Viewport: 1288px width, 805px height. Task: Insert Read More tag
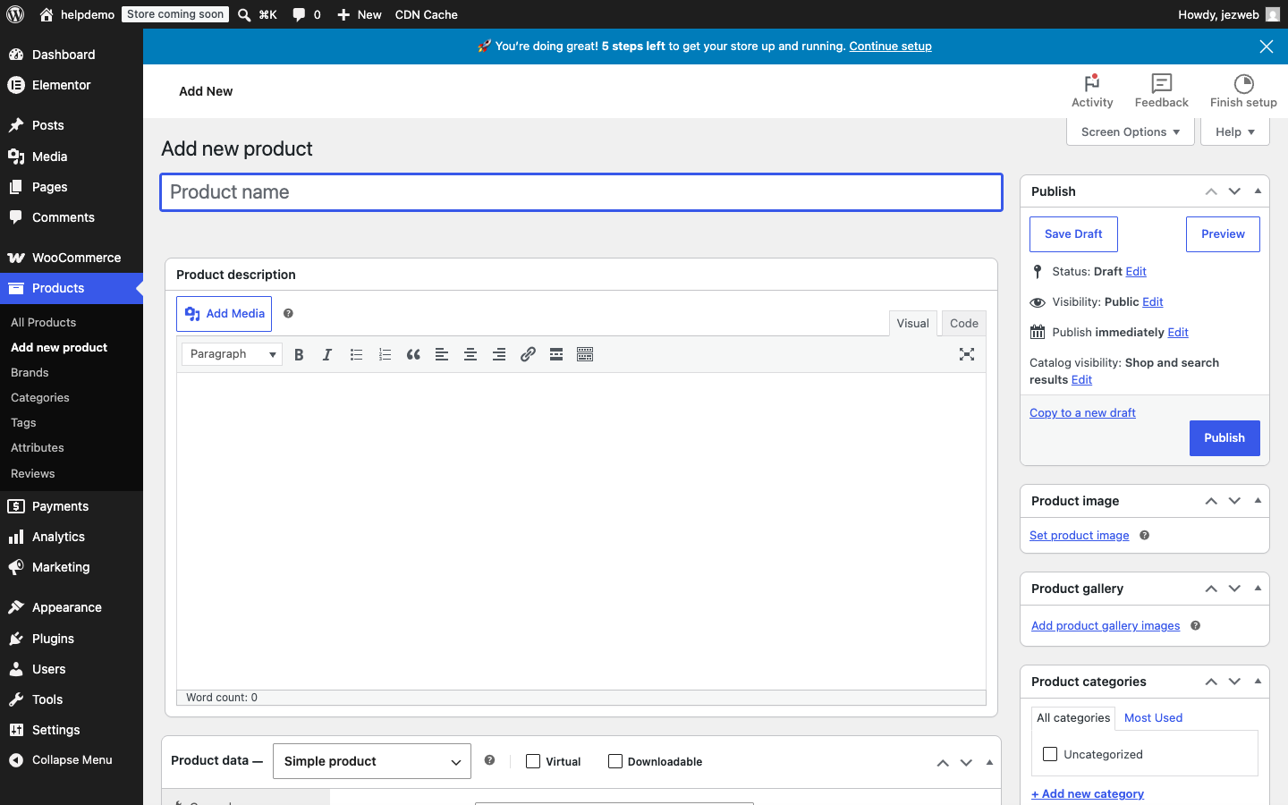pos(556,355)
